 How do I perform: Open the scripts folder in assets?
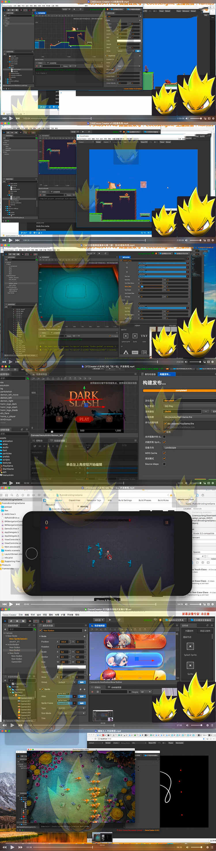6,460
